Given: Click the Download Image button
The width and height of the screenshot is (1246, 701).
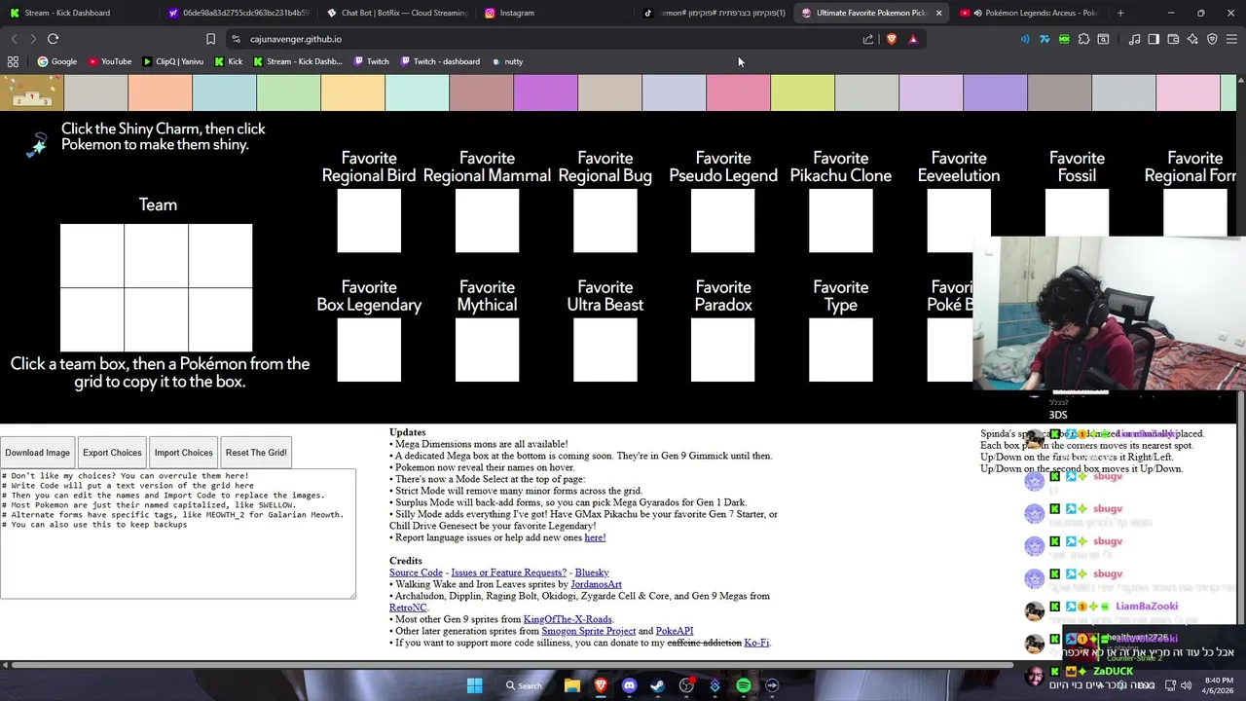Looking at the screenshot, I should point(37,453).
